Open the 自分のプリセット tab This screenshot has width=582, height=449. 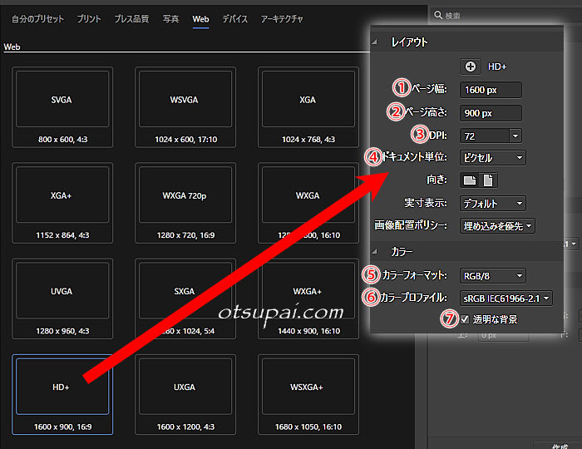click(x=38, y=18)
